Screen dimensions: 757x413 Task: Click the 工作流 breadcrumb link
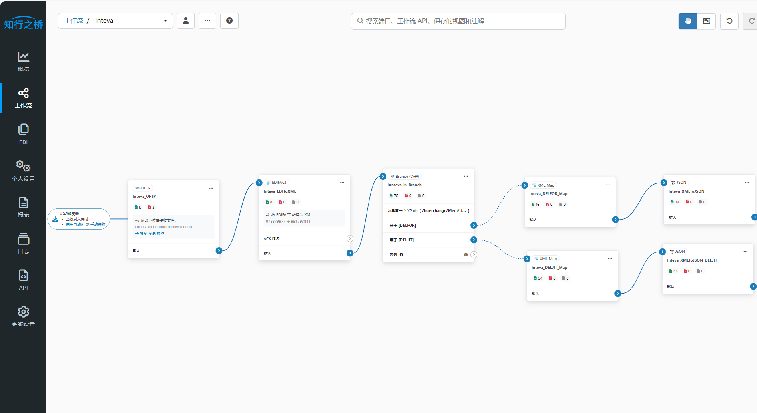(x=74, y=21)
